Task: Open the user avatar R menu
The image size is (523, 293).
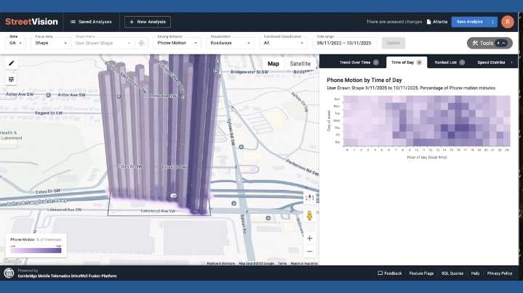Action: [507, 22]
